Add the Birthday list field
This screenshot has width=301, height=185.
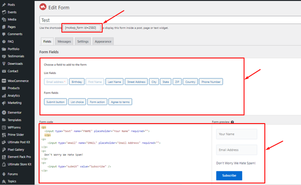coord(77,82)
